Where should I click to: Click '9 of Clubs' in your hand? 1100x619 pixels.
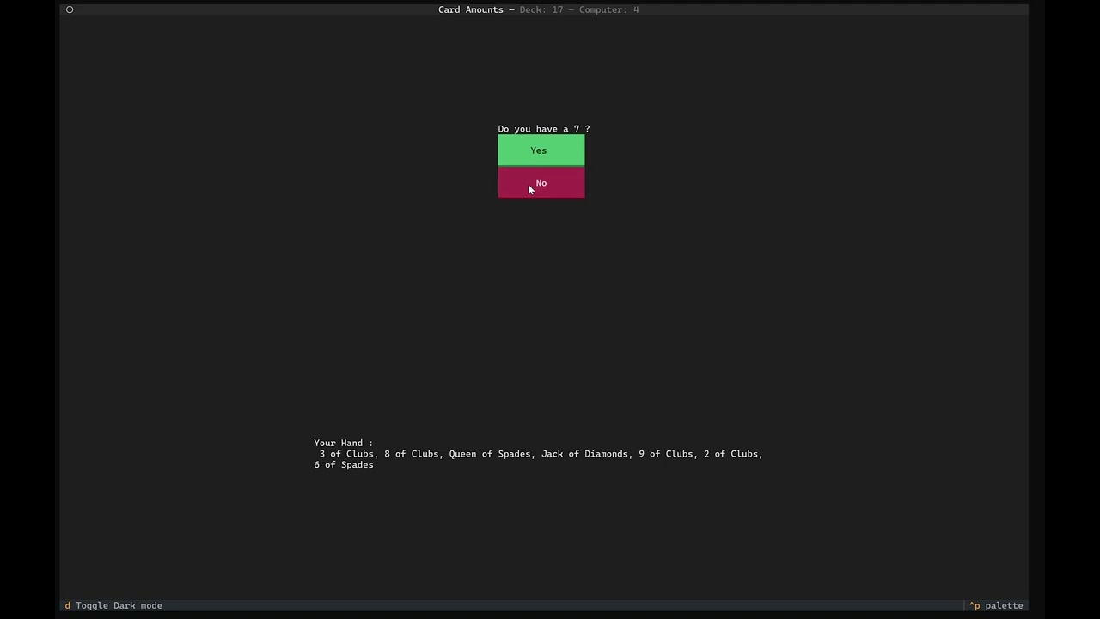[666, 454]
